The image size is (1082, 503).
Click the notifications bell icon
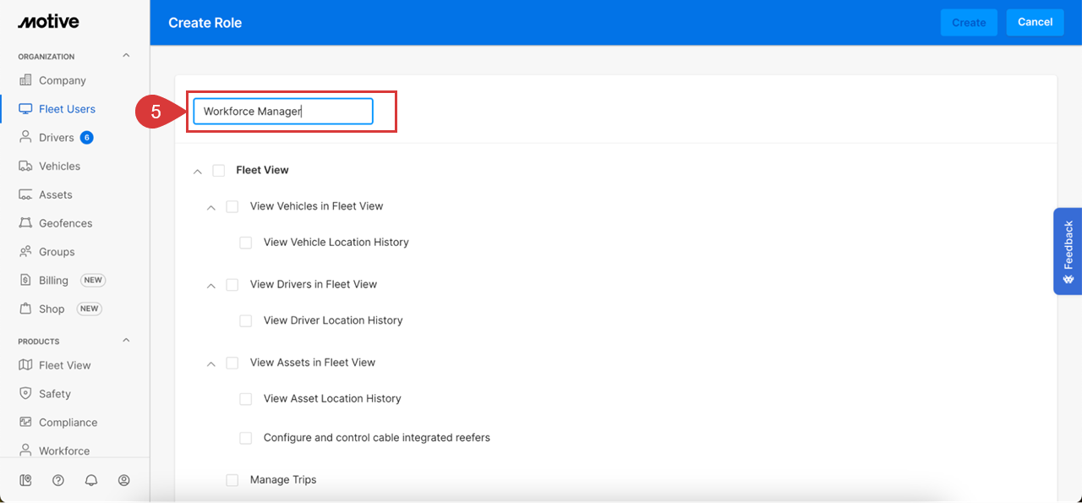pyautogui.click(x=91, y=480)
